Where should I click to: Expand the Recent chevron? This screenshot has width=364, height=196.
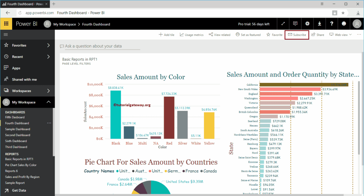pos(48,57)
